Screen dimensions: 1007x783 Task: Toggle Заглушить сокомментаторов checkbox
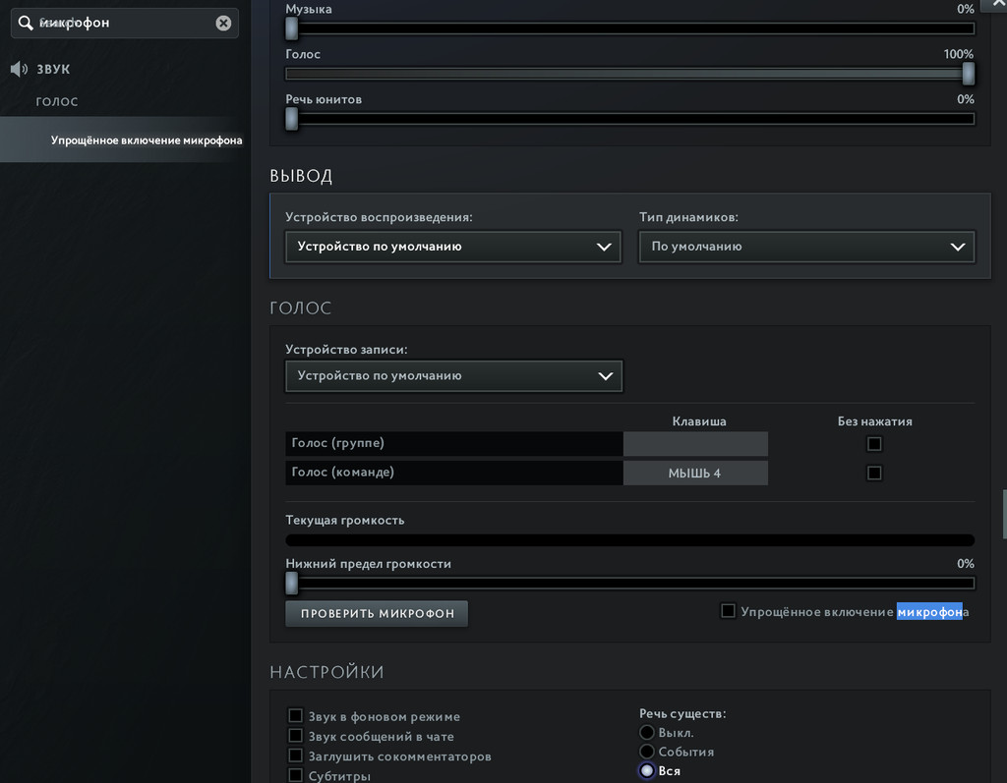click(295, 755)
